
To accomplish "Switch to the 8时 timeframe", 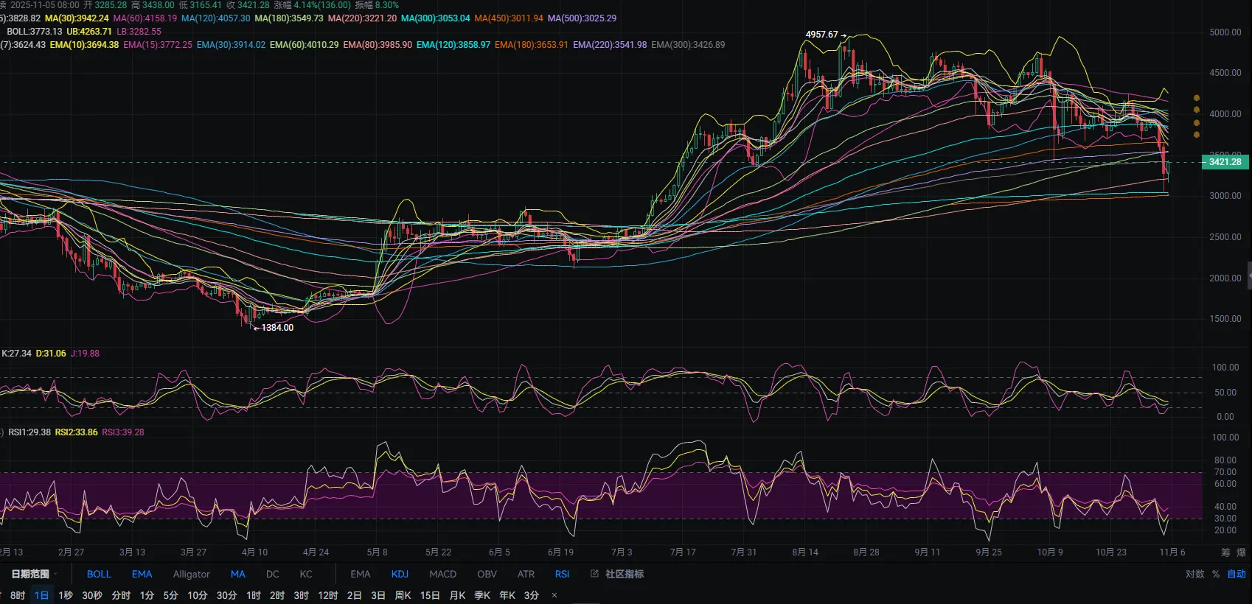I will [18, 595].
